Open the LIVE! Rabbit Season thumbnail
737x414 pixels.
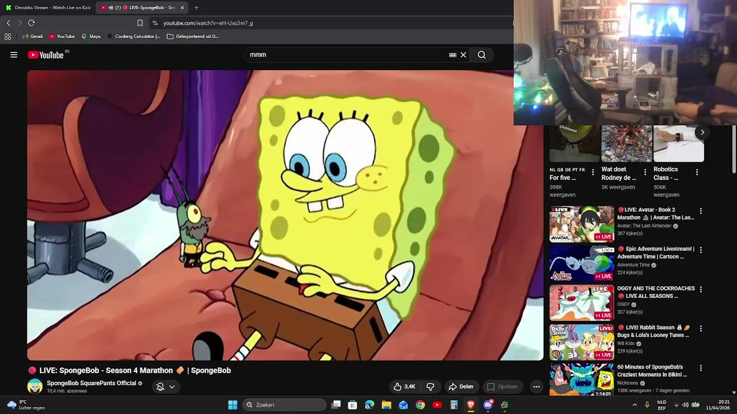pyautogui.click(x=582, y=342)
